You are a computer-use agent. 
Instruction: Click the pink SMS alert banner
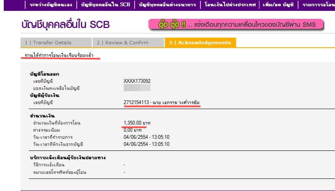pyautogui.click(x=236, y=25)
